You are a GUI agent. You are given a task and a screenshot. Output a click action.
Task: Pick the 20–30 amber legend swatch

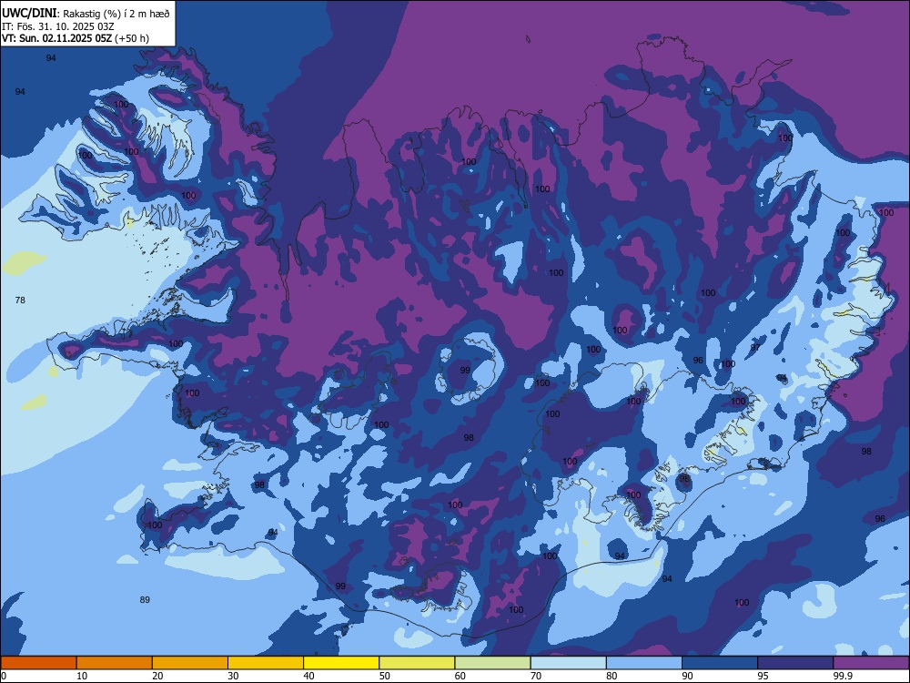[x=190, y=663]
